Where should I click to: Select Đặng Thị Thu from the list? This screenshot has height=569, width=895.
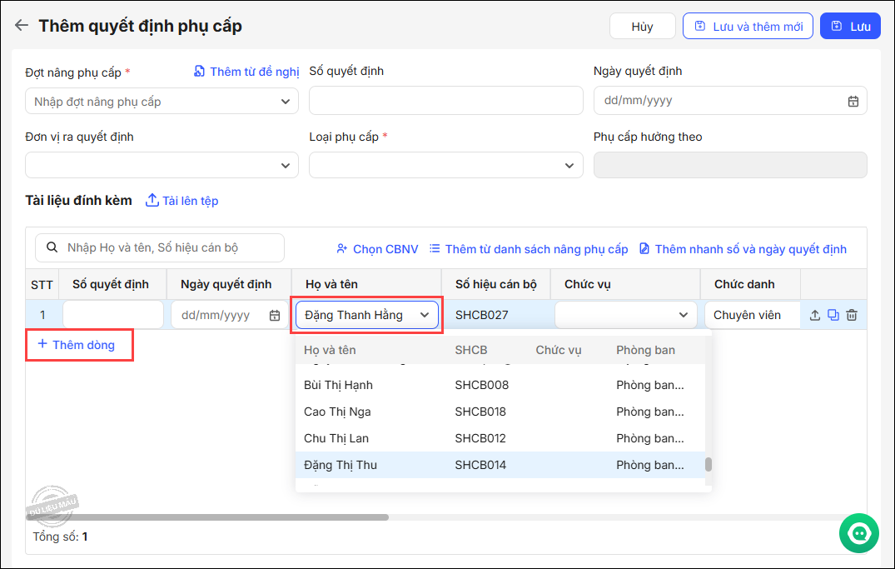coord(341,465)
